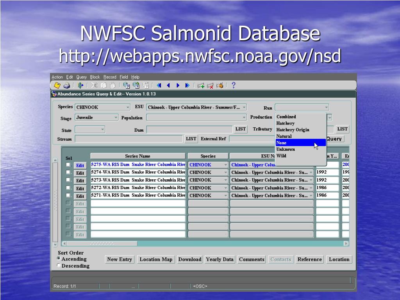Screen dimensions: 400x300
Task: Click the Cut scissors icon
Action: coord(94,86)
